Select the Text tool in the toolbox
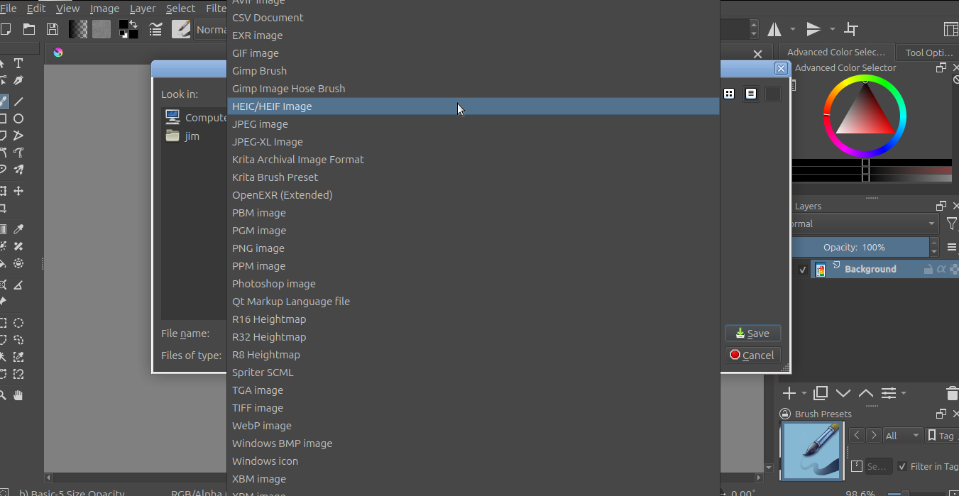This screenshot has width=959, height=496. [18, 63]
